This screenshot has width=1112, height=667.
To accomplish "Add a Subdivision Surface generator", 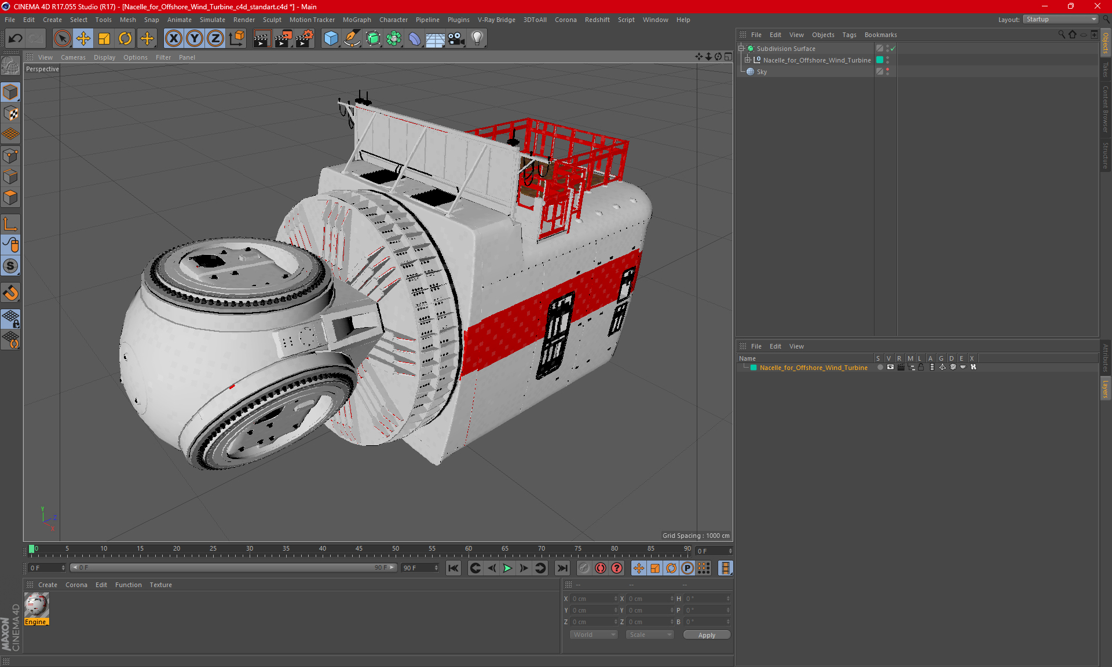I will coord(373,39).
